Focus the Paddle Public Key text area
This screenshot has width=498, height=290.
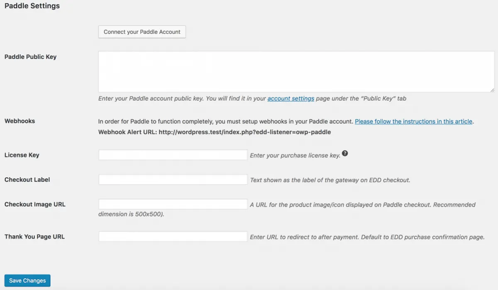tap(296, 72)
